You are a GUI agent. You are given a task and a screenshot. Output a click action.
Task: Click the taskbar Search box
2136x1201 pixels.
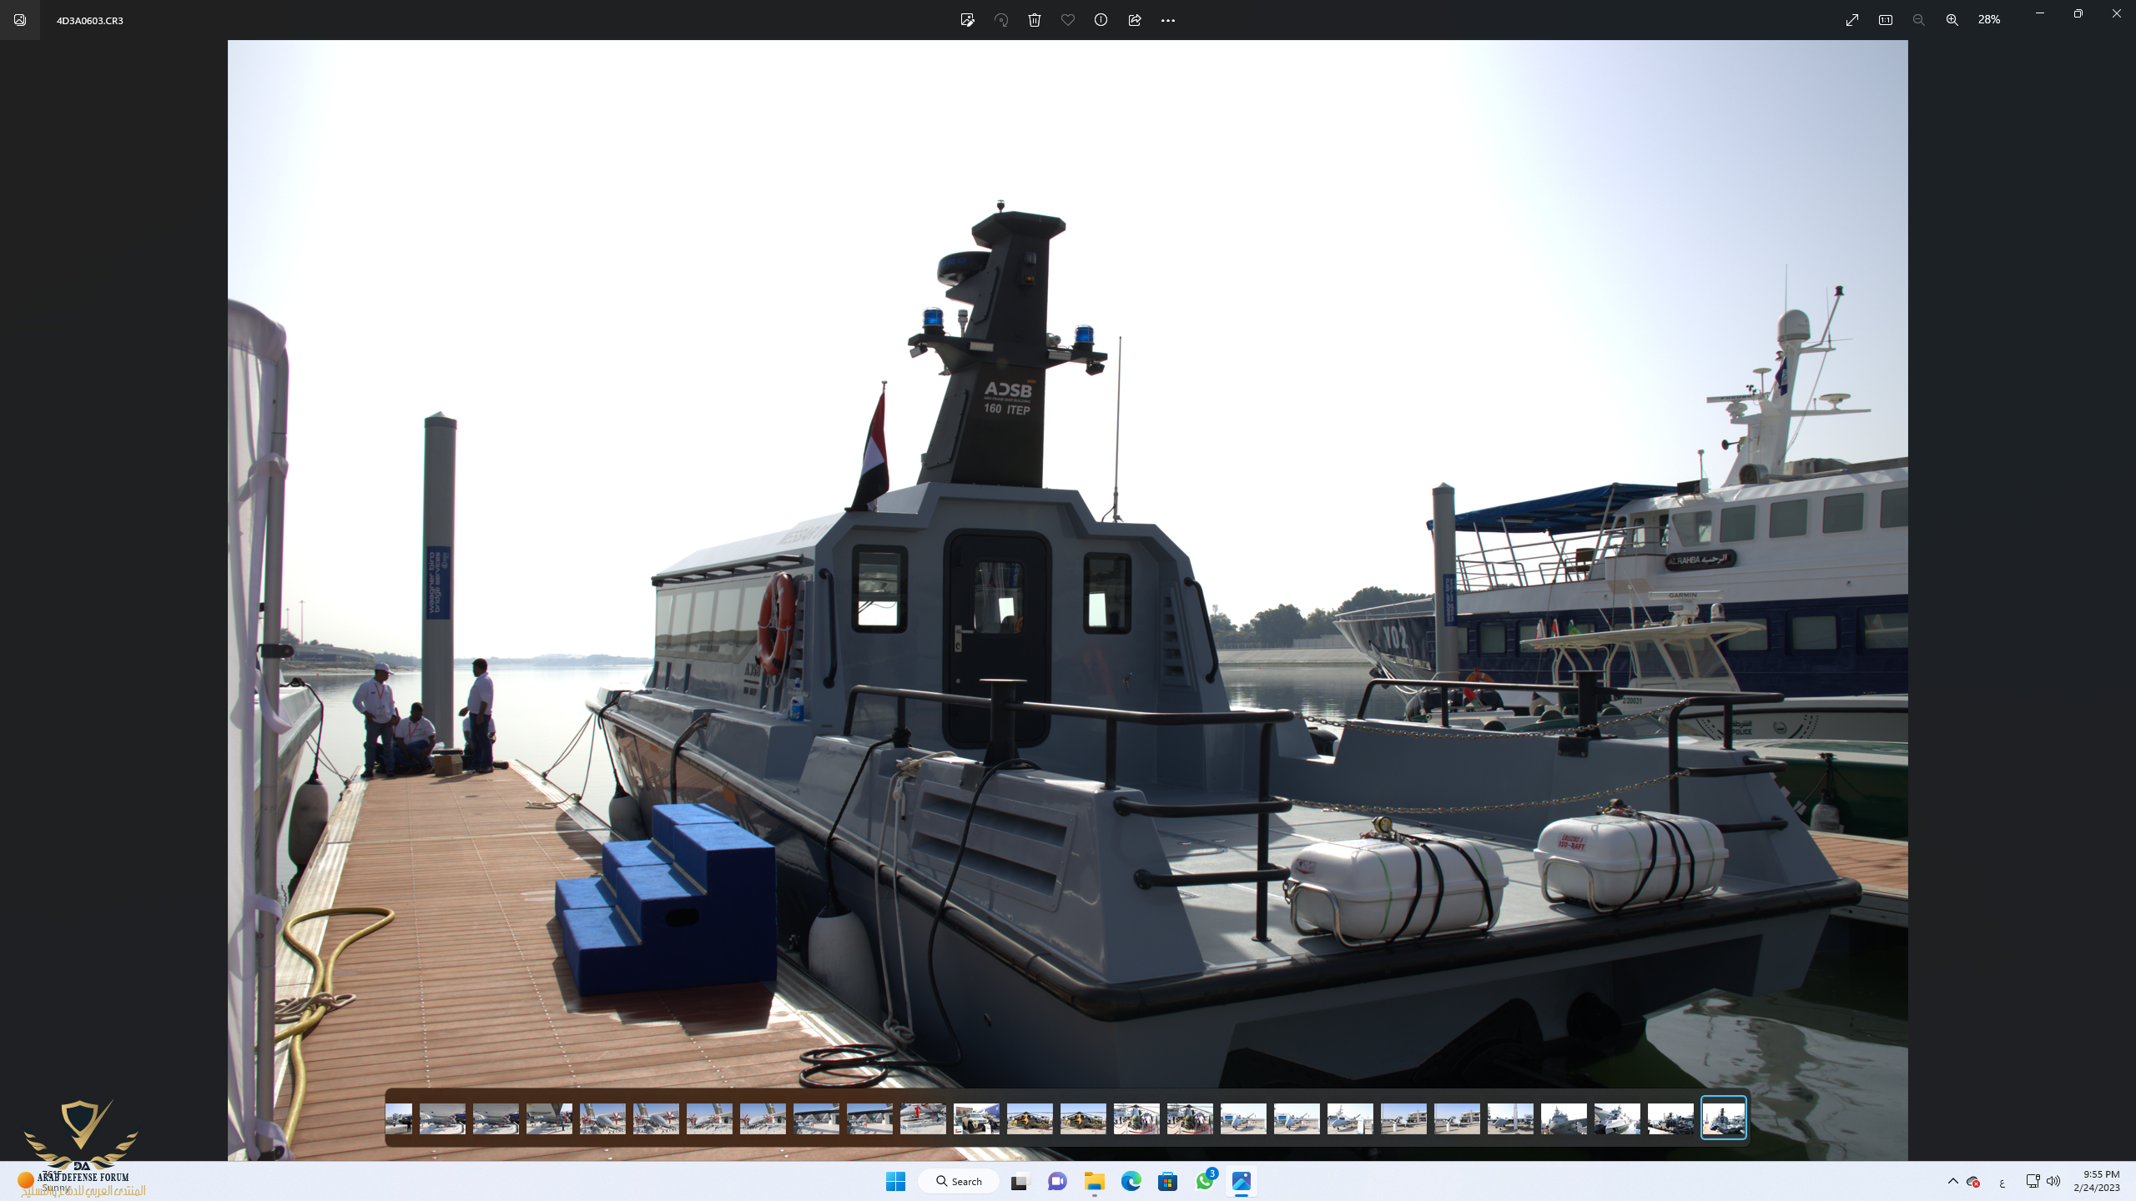959,1181
